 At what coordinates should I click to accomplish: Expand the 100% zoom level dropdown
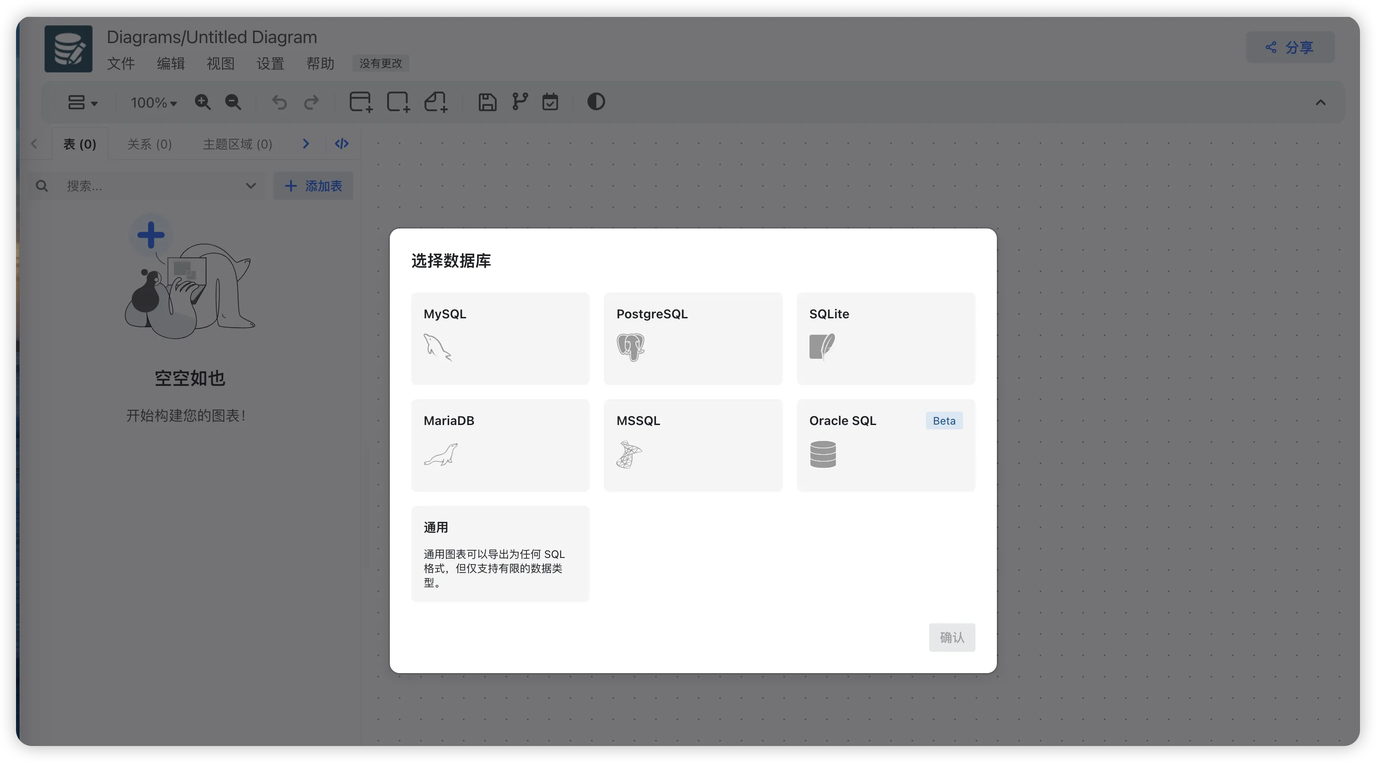pos(154,102)
